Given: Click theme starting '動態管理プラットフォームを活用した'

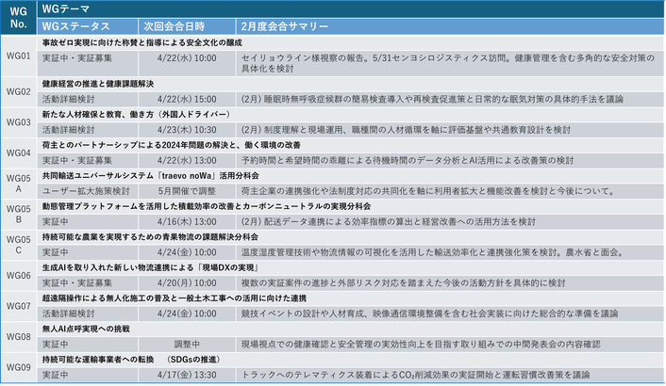Looking at the screenshot, I should click(x=206, y=206).
